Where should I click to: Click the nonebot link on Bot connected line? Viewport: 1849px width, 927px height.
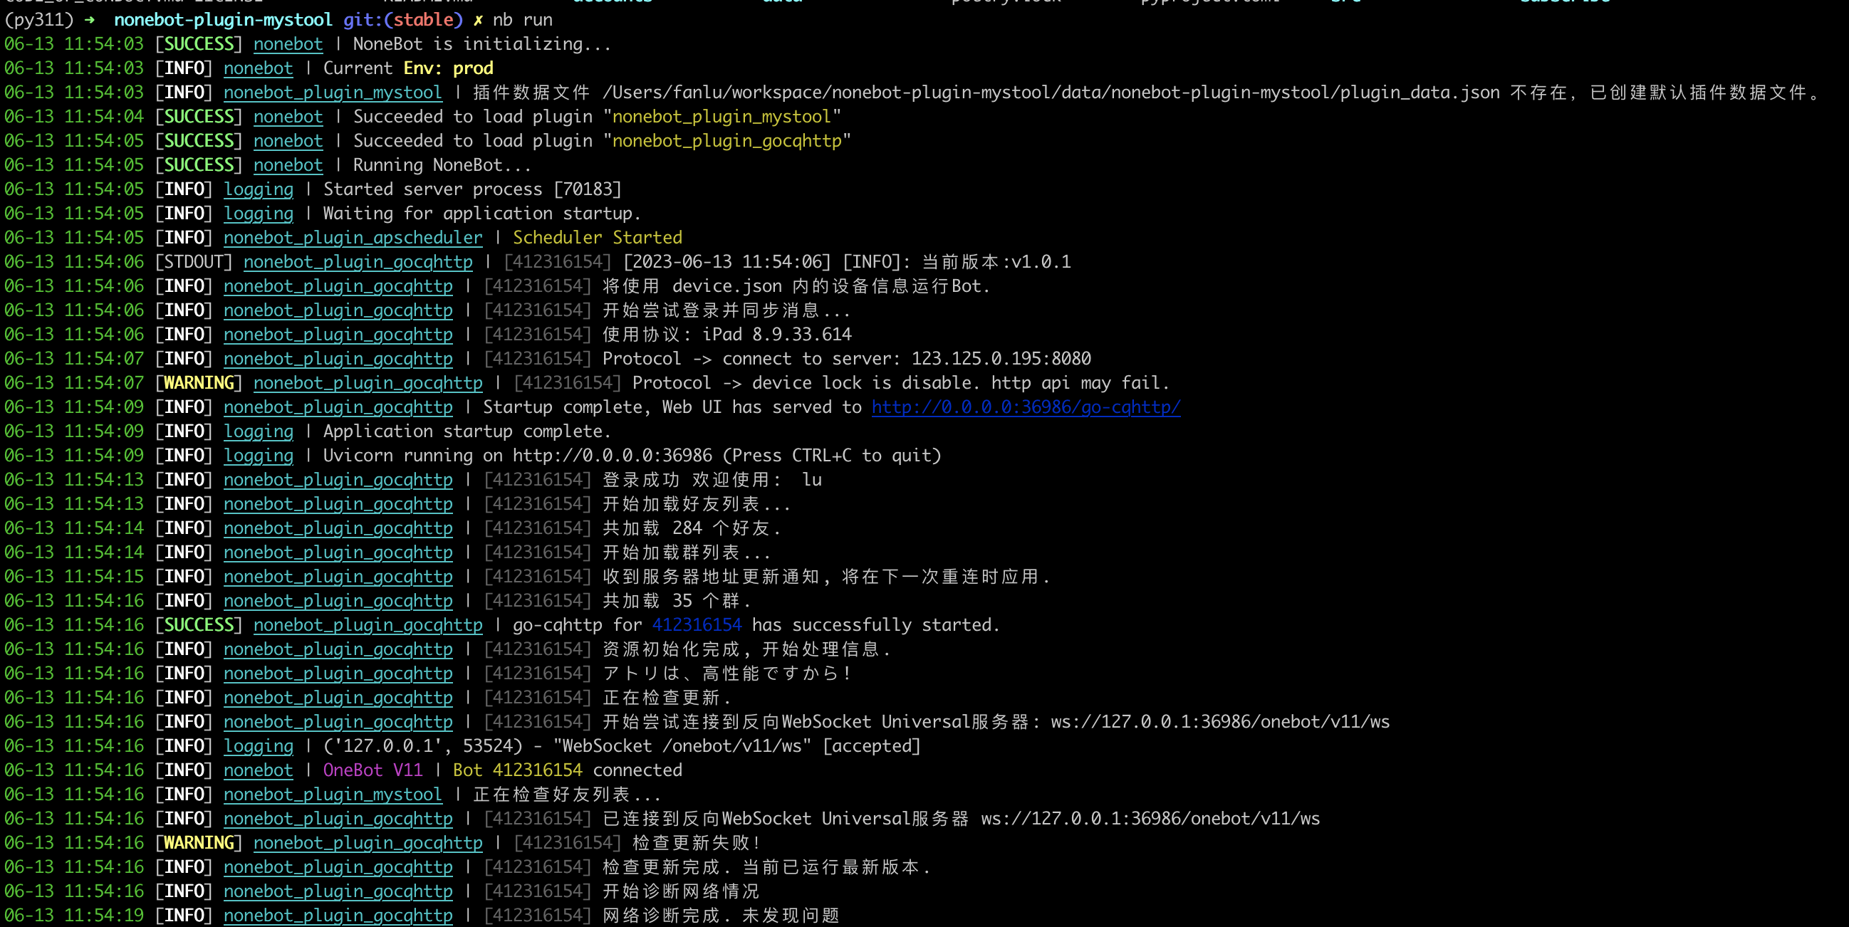(x=259, y=770)
